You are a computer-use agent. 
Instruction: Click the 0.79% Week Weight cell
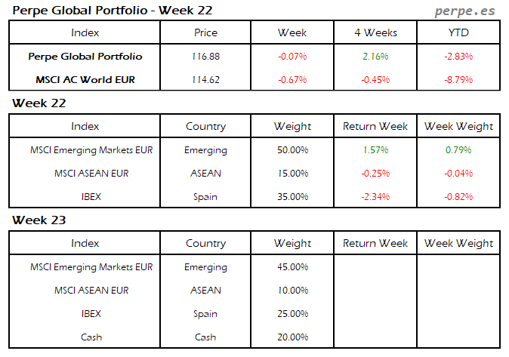[x=458, y=150]
